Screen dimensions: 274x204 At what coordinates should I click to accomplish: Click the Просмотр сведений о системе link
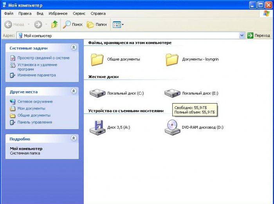click(43, 58)
